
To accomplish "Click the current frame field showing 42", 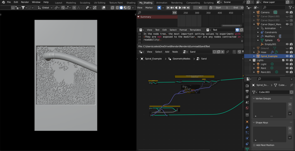I will [200, 8].
